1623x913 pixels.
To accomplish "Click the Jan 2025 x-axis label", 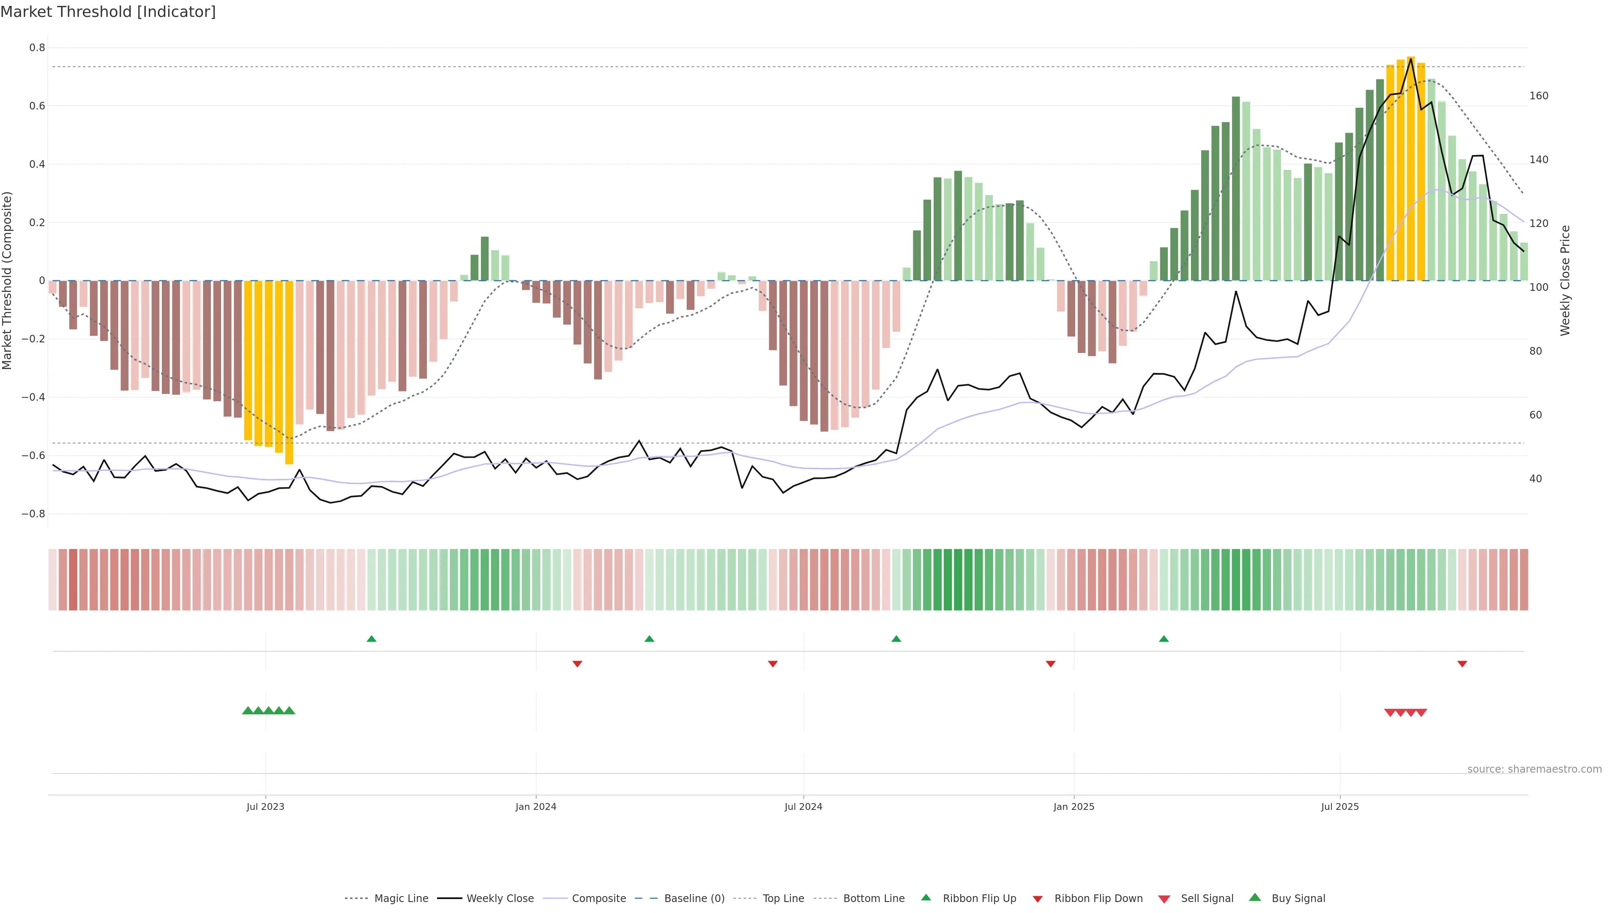I will point(1074,806).
